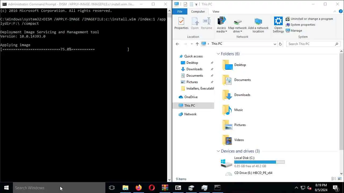The image size is (344, 193).
Task: Click the Search Windows box
Action: pyautogui.click(x=59, y=188)
